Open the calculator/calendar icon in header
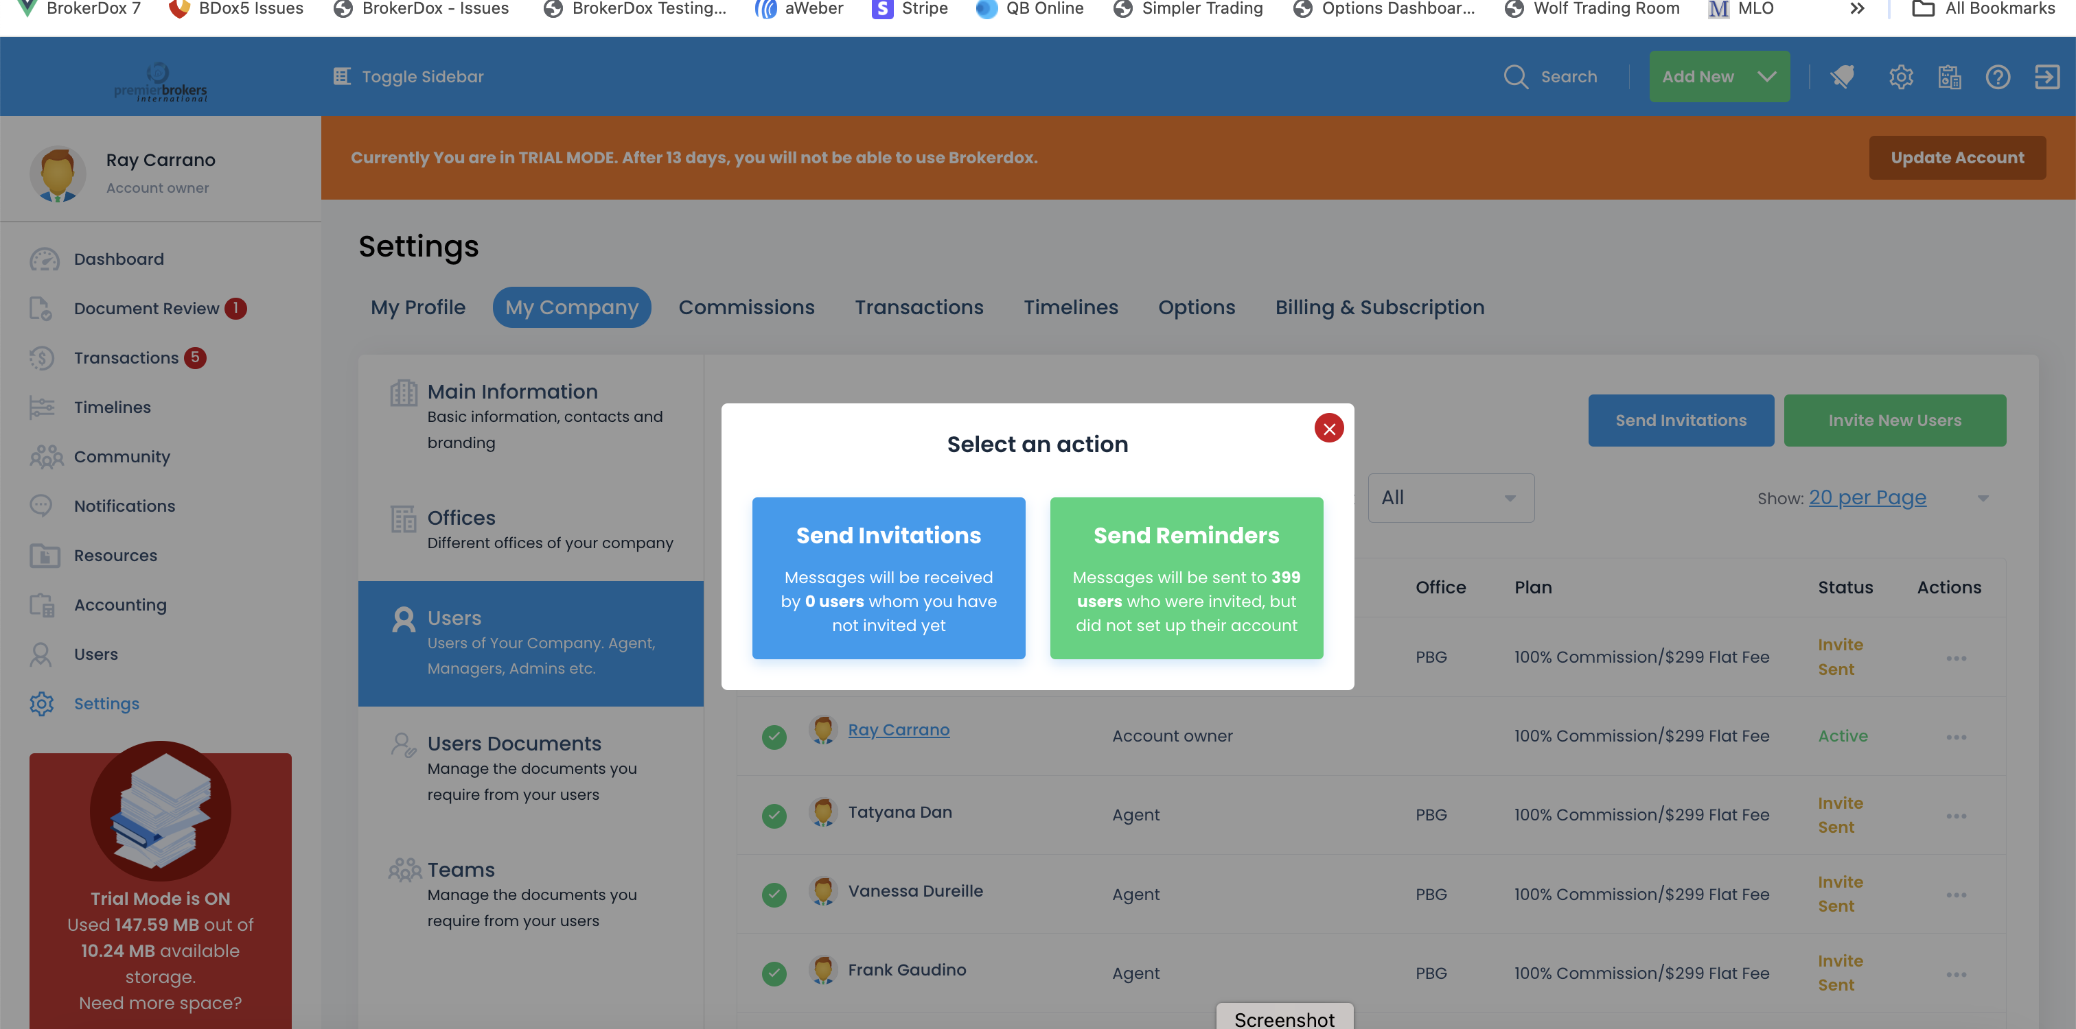The width and height of the screenshot is (2076, 1029). 1950,77
